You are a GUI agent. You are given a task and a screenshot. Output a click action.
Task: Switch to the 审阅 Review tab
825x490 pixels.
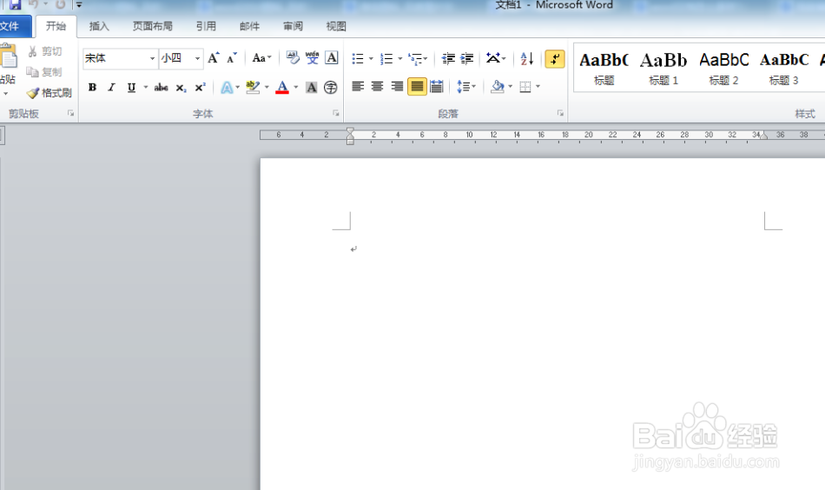pyautogui.click(x=293, y=26)
